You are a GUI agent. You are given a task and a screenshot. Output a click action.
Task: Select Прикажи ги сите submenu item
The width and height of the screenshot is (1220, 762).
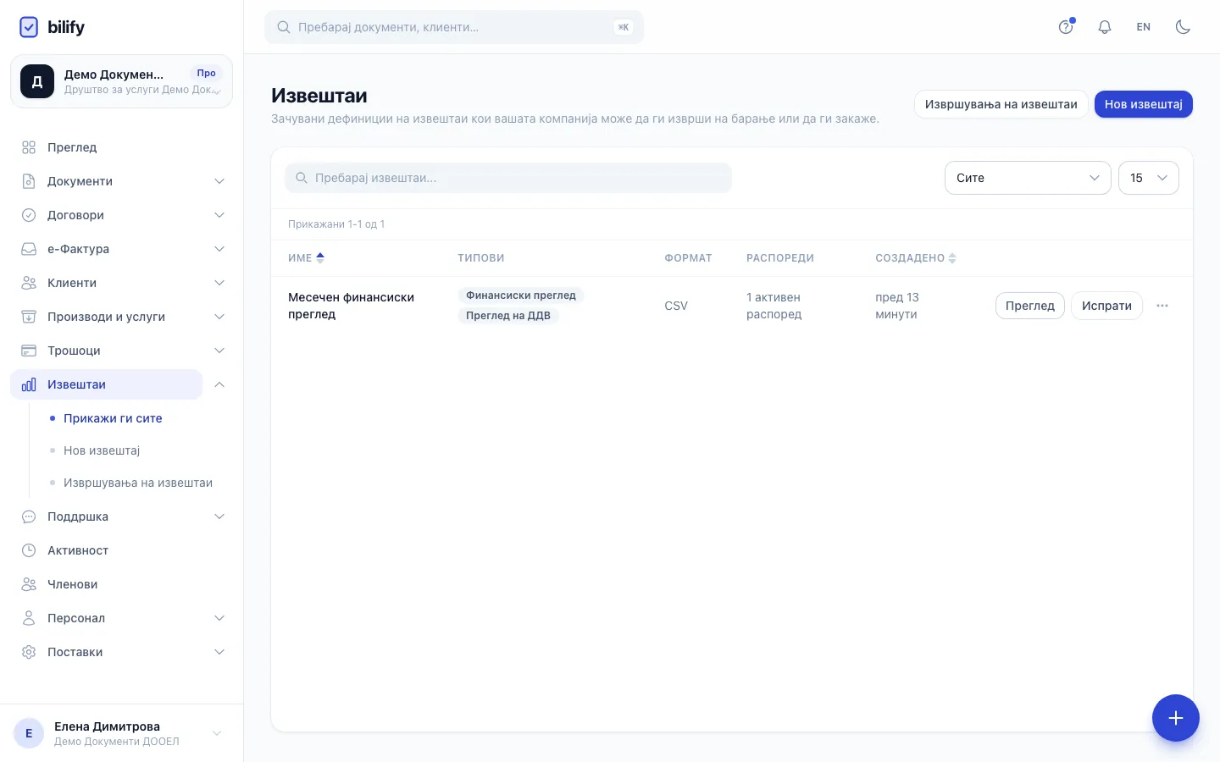click(113, 418)
